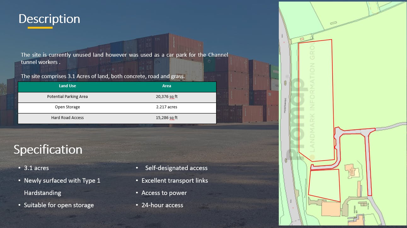Click the 2.217 acres value cell
This screenshot has width=407, height=228.
(x=167, y=107)
